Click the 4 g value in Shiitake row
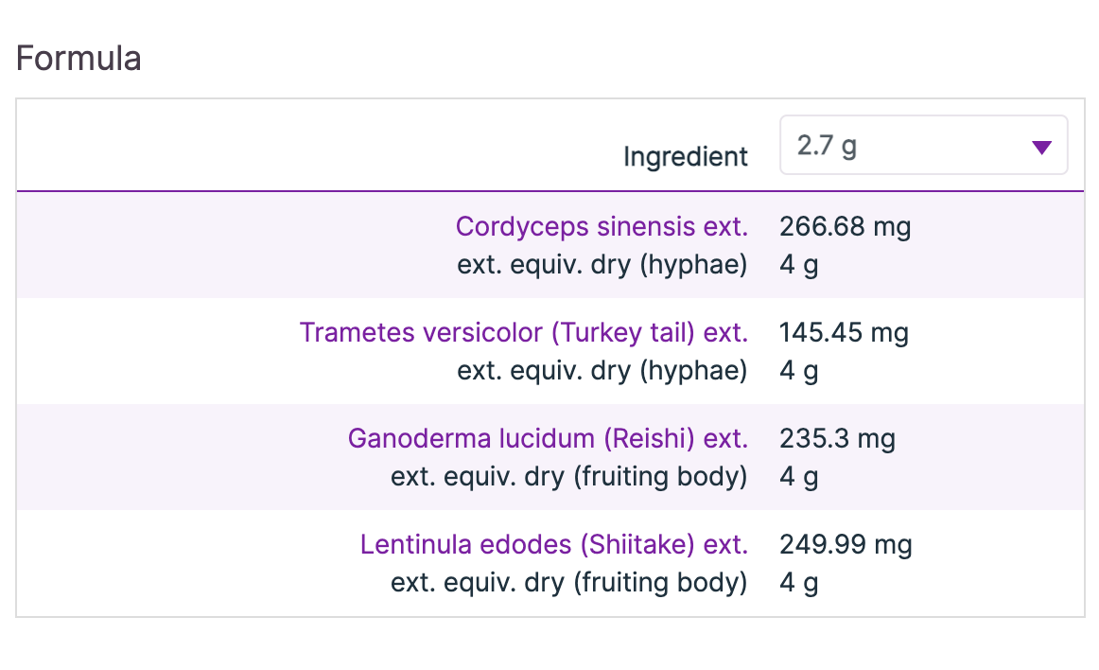 [798, 582]
